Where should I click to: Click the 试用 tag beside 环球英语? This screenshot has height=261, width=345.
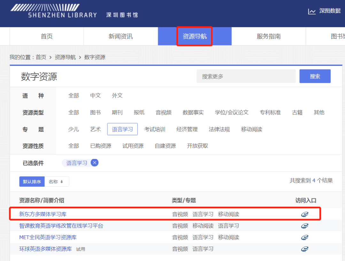pyautogui.click(x=80, y=249)
